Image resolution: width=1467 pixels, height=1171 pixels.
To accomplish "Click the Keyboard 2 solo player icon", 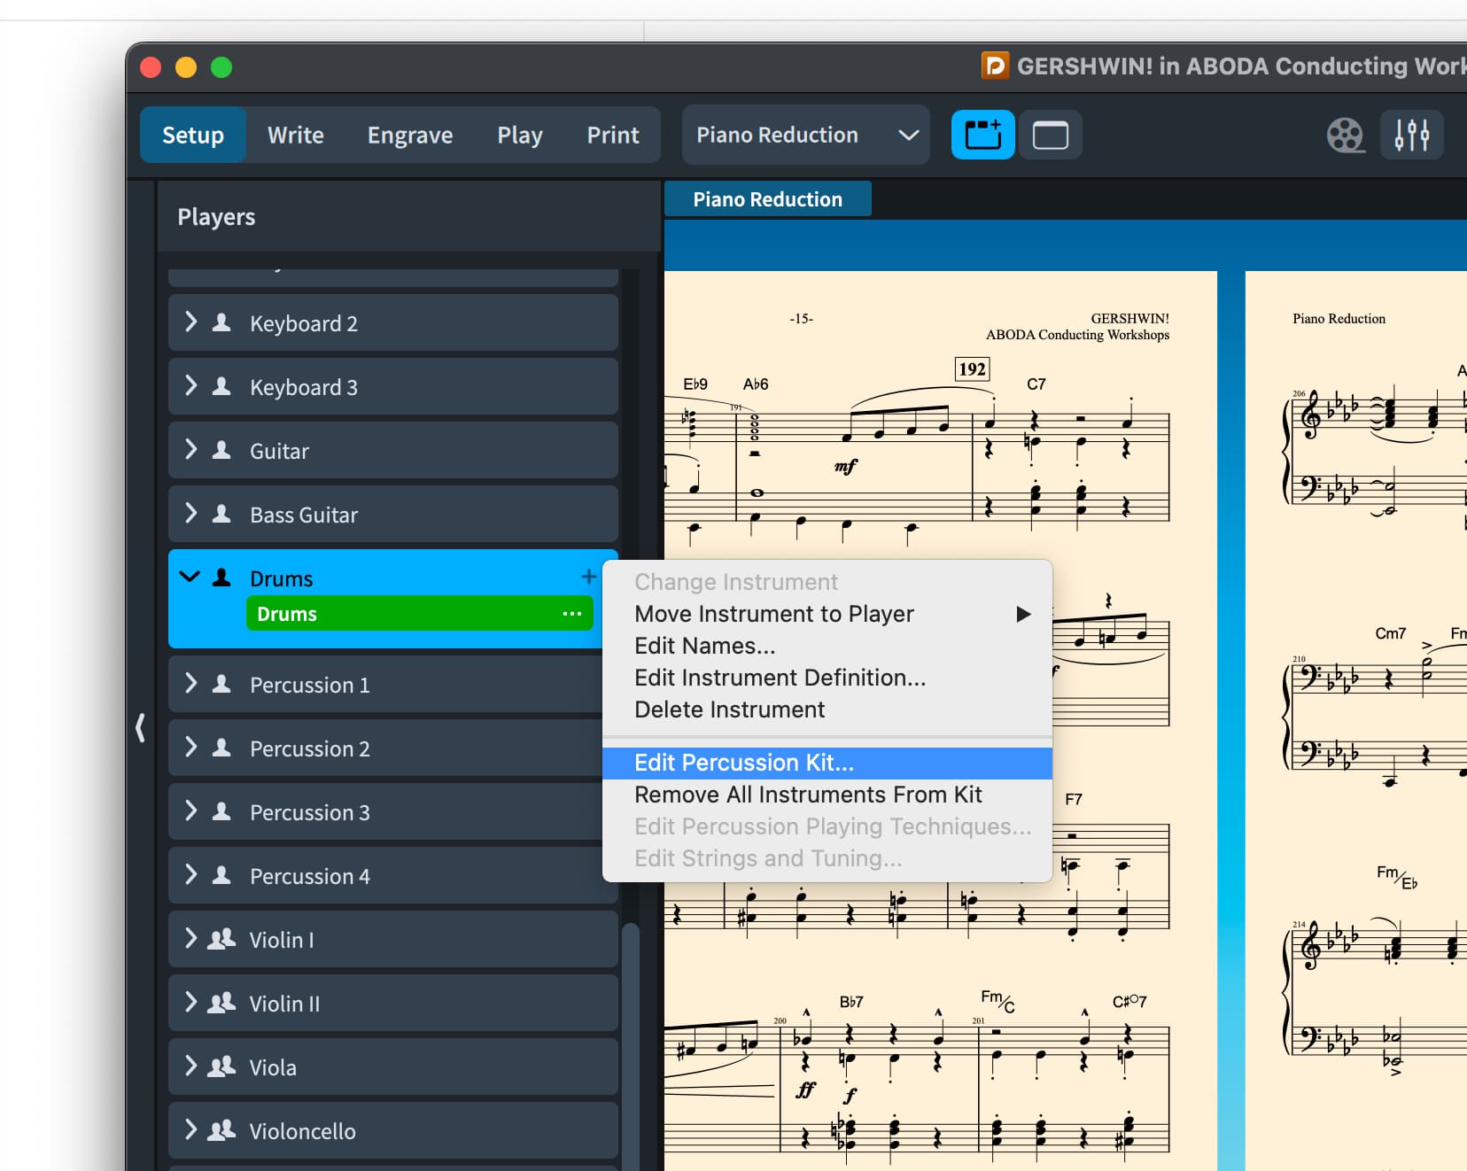I will tap(221, 322).
